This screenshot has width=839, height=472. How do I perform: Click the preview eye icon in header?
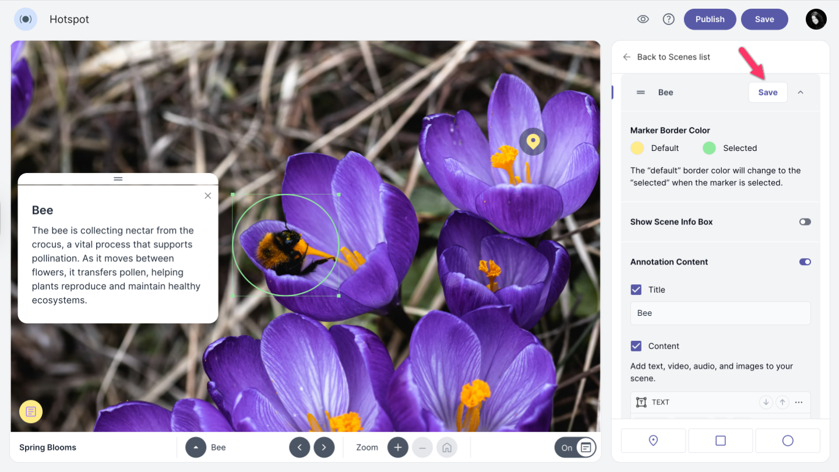tap(643, 19)
